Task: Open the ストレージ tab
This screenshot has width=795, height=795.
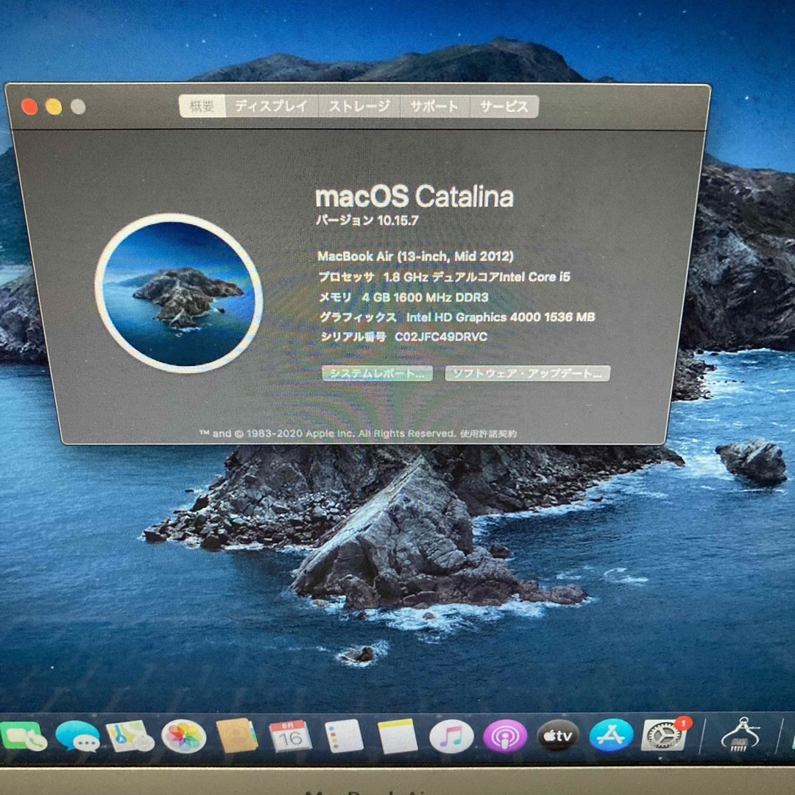Action: click(x=359, y=106)
